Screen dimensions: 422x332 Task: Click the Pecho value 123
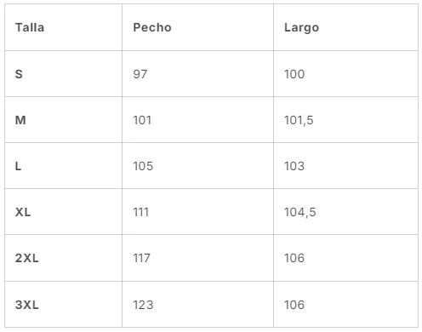pos(144,305)
